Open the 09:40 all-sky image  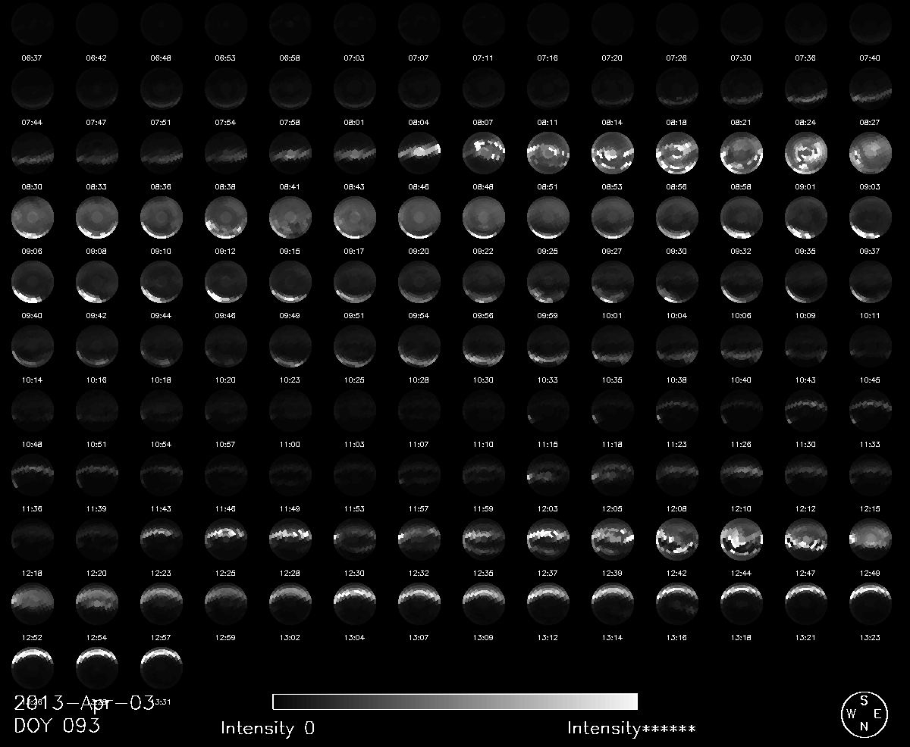pos(33,281)
